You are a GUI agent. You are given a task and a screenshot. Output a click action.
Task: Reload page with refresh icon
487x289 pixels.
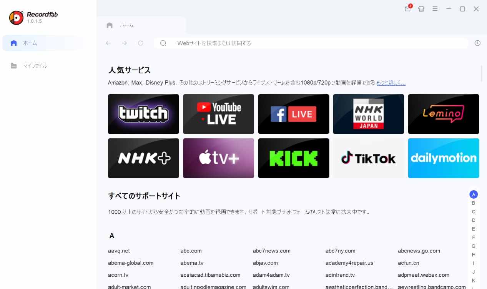point(141,43)
